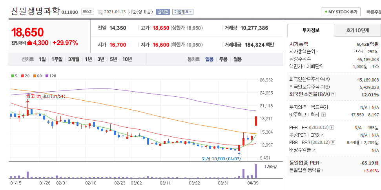
Task: Click the help icon beside 추정PER EPS
Action: (x=322, y=135)
